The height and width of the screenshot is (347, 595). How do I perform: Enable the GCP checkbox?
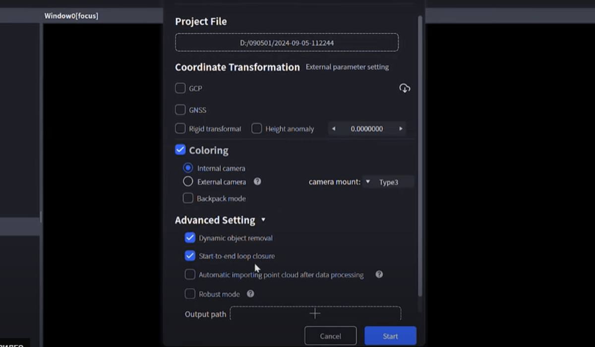point(180,88)
